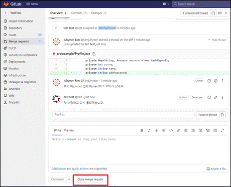The width and height of the screenshot is (231, 187).
Task: Click the Close merge request button
Action: coord(90,180)
